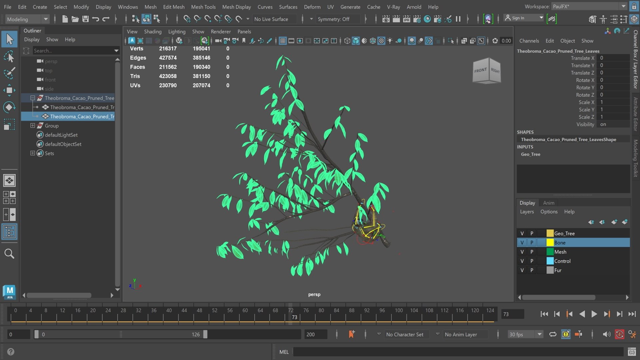
Task: Click the pause Viewport 2.0 icon
Action: [458, 19]
